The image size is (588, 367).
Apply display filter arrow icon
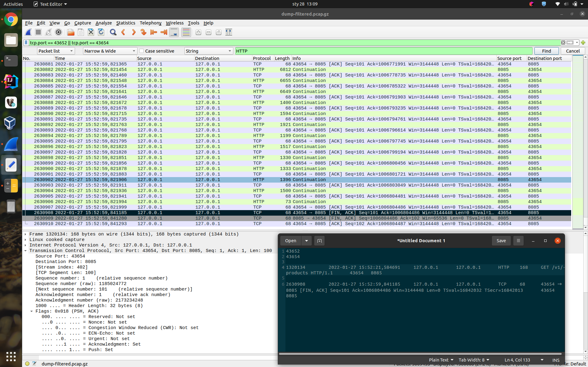(x=570, y=43)
